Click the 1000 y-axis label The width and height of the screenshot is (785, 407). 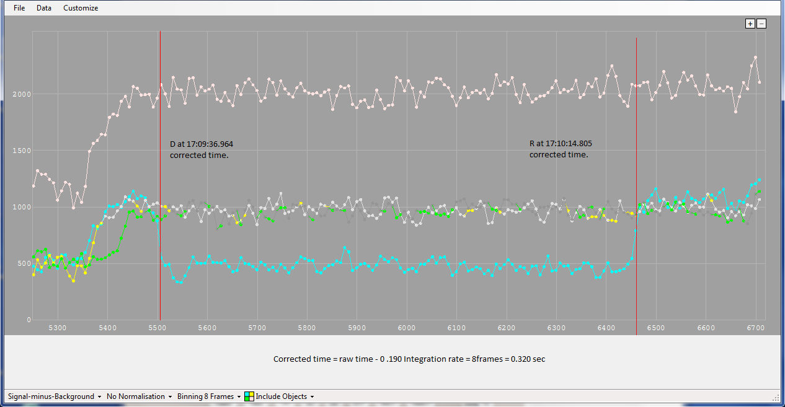tap(23, 207)
